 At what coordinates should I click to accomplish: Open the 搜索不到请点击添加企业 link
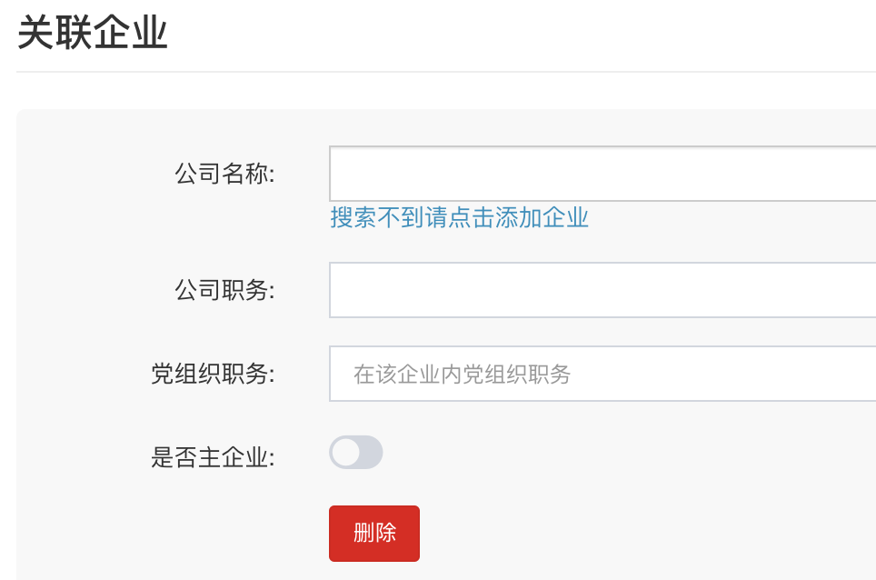459,218
